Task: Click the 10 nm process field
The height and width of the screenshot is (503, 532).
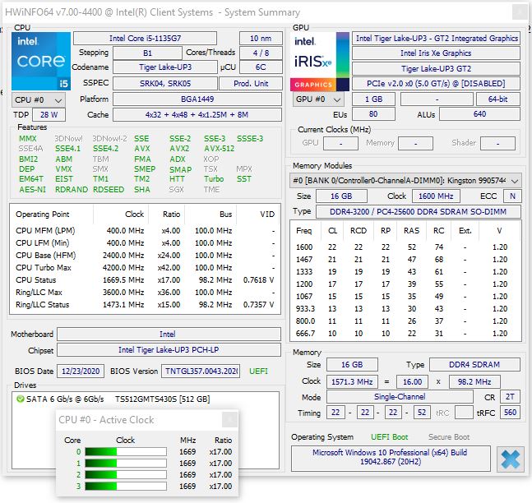Action: coord(261,39)
